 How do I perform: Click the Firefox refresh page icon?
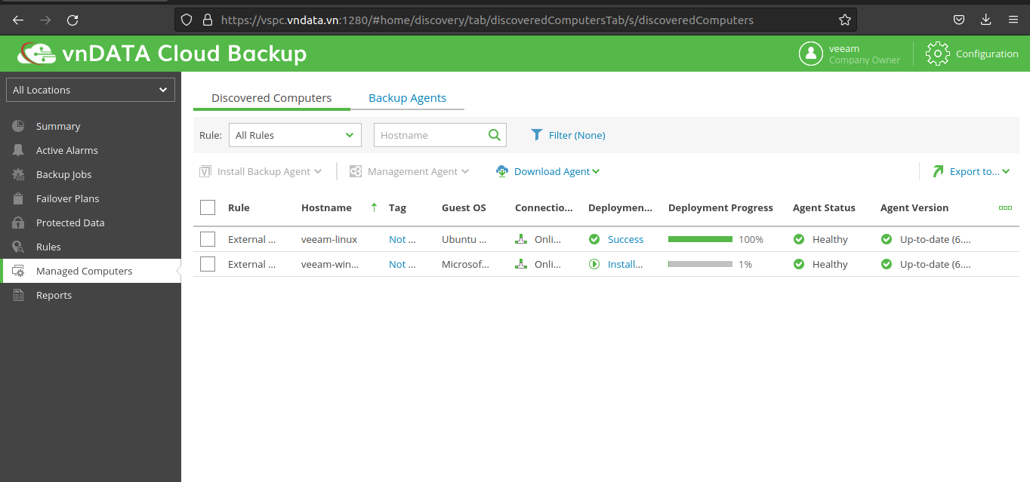click(72, 20)
